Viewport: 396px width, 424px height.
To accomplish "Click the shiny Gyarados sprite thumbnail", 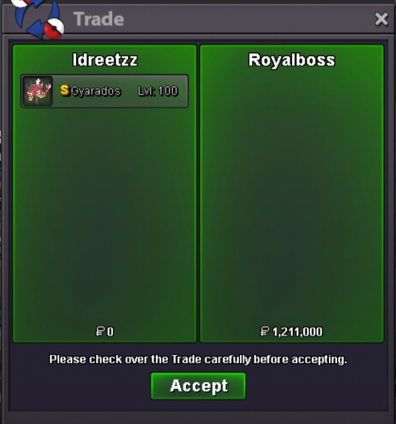I will (x=37, y=91).
